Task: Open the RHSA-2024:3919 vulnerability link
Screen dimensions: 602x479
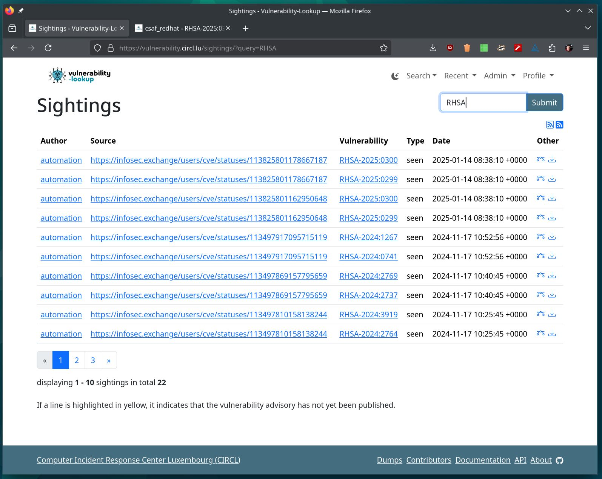Action: [x=368, y=315]
